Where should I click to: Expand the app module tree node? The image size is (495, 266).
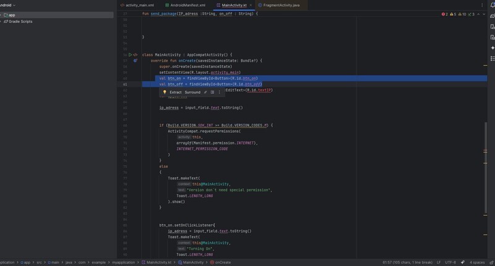[1, 15]
